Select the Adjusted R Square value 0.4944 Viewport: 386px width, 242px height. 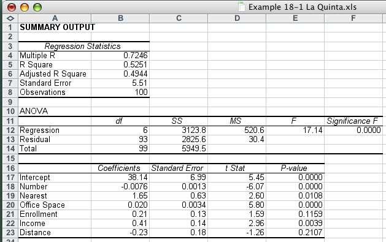point(120,74)
